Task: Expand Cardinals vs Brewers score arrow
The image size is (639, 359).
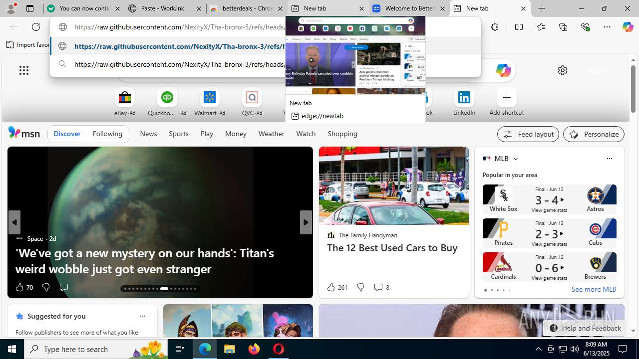Action: [x=562, y=268]
